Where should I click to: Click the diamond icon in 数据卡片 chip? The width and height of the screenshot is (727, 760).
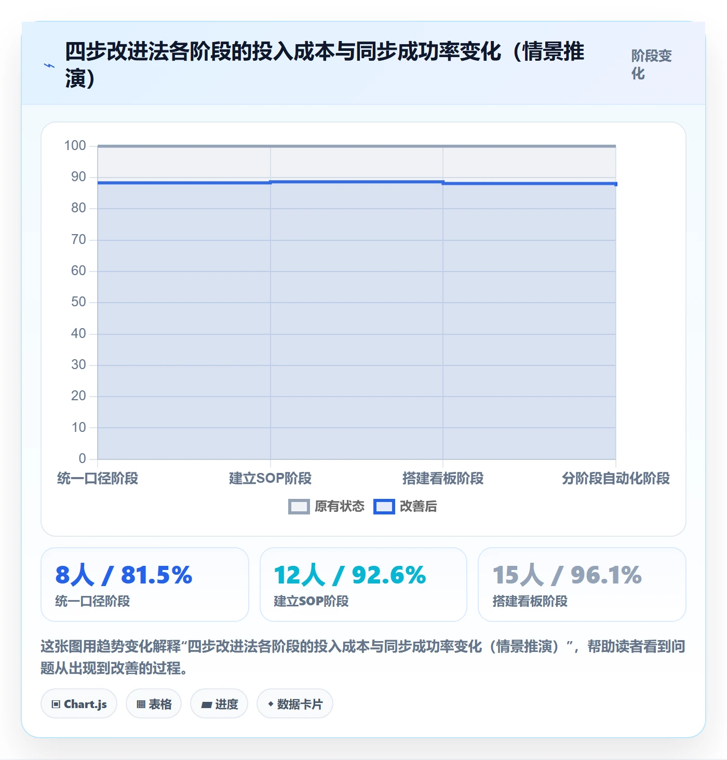pos(271,704)
